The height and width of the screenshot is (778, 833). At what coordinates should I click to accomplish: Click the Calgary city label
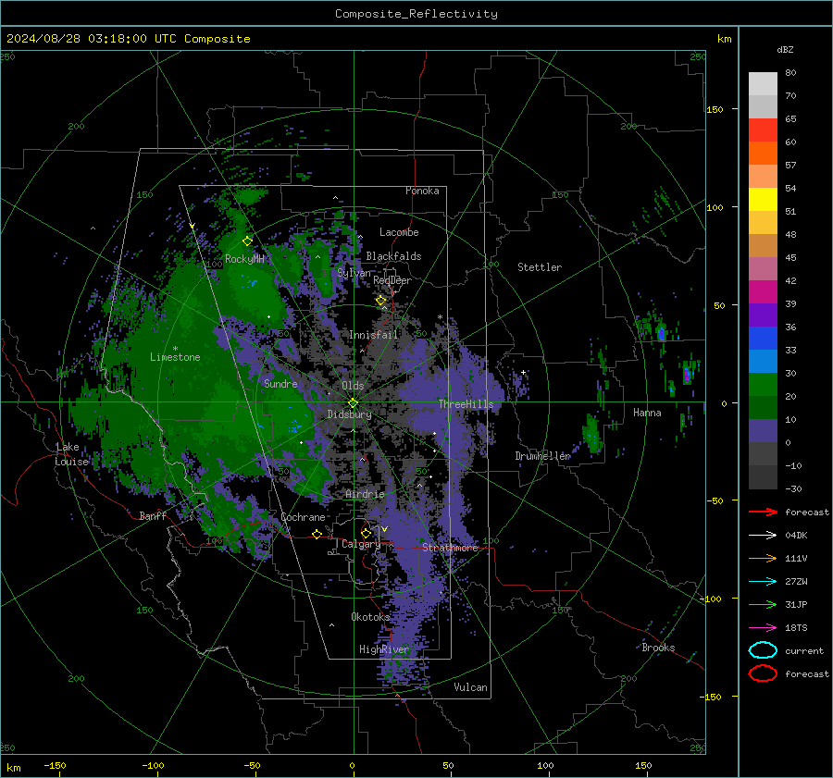coord(361,544)
